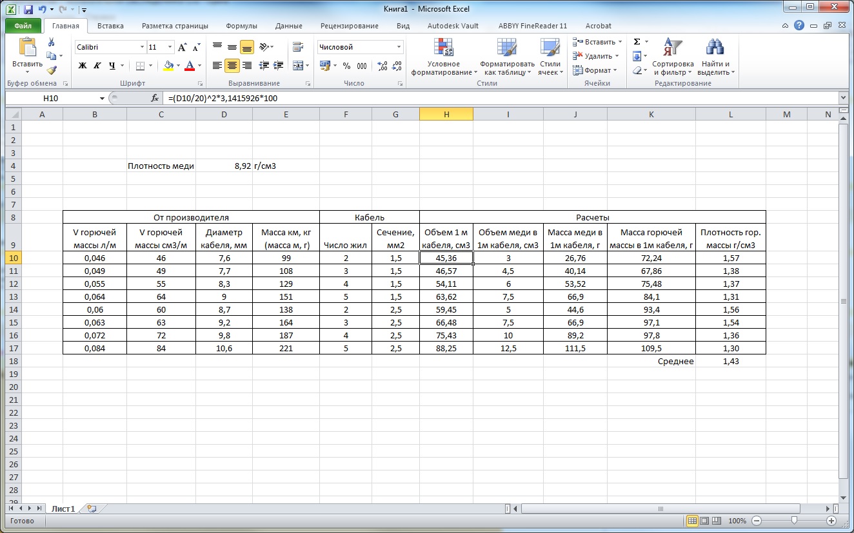Click the Insert Function fx icon
854x533 pixels.
pyautogui.click(x=155, y=99)
